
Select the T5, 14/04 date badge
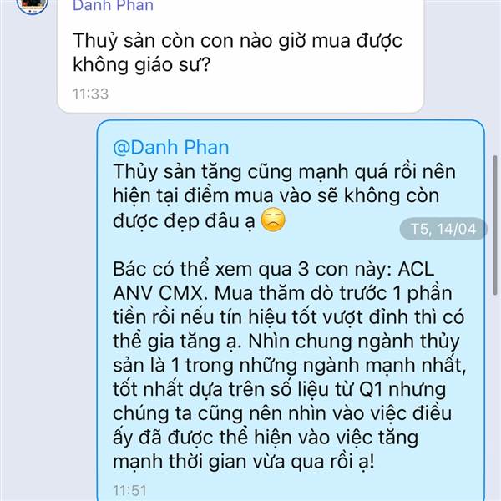pos(443,229)
